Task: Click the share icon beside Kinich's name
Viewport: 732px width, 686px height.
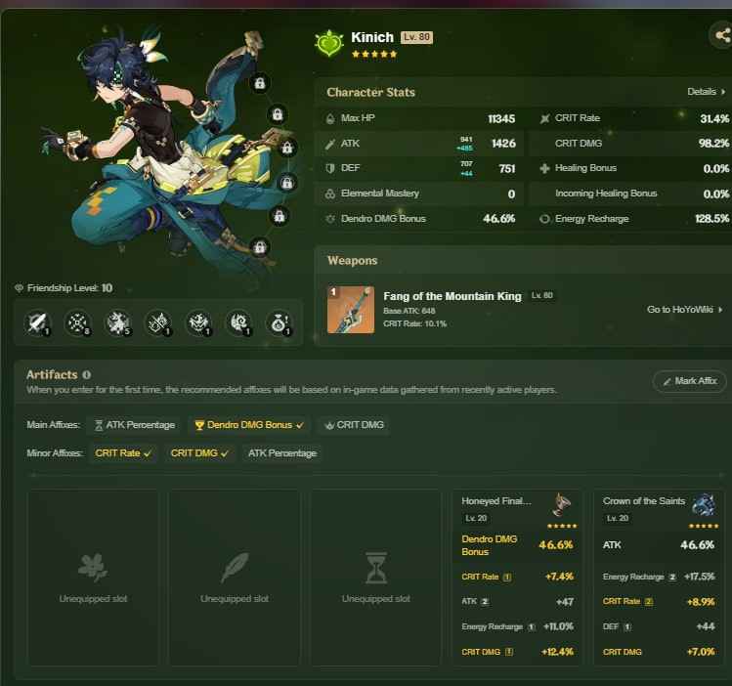Action: point(721,35)
